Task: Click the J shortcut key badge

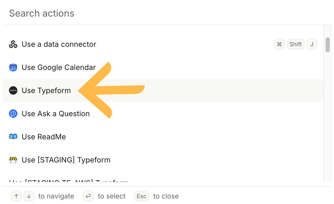Action: pyautogui.click(x=312, y=44)
